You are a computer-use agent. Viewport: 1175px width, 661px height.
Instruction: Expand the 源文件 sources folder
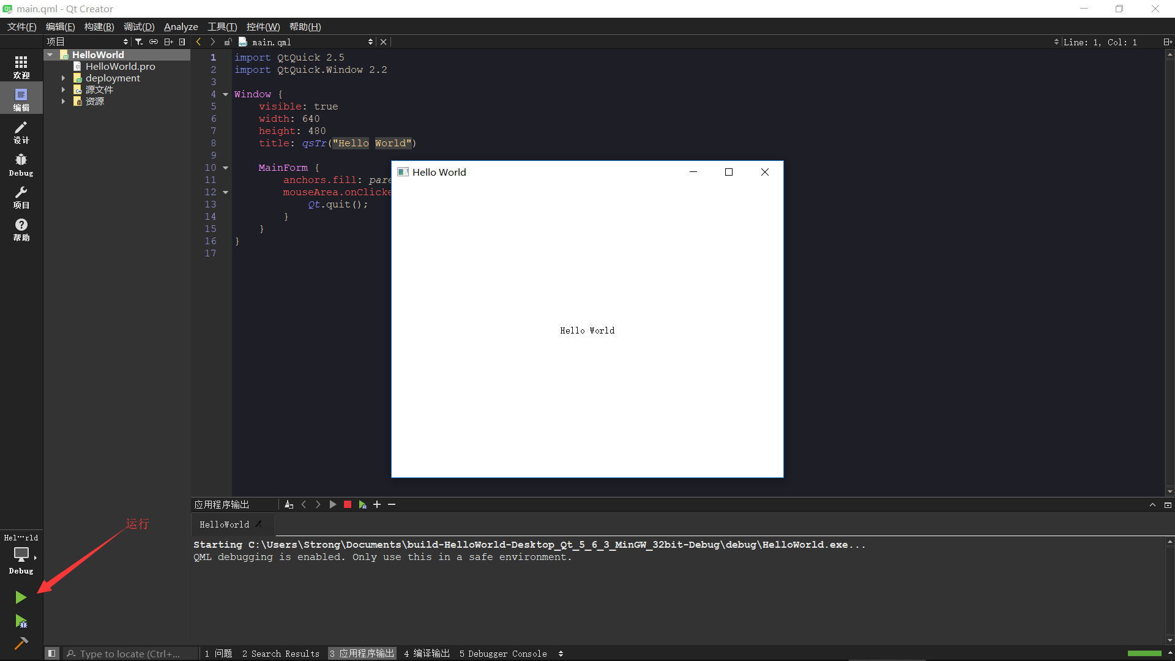pos(63,90)
